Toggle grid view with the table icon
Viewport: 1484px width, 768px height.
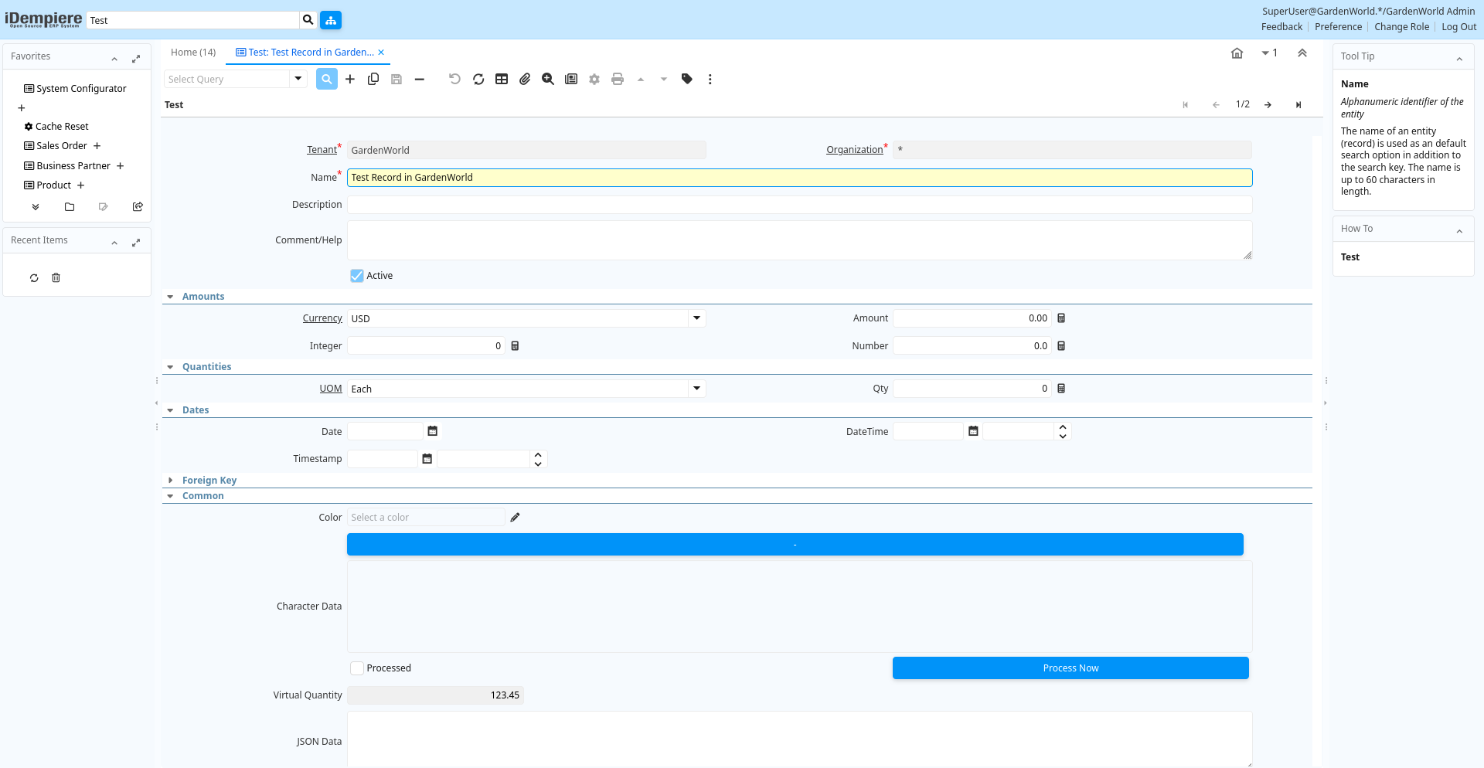point(502,79)
